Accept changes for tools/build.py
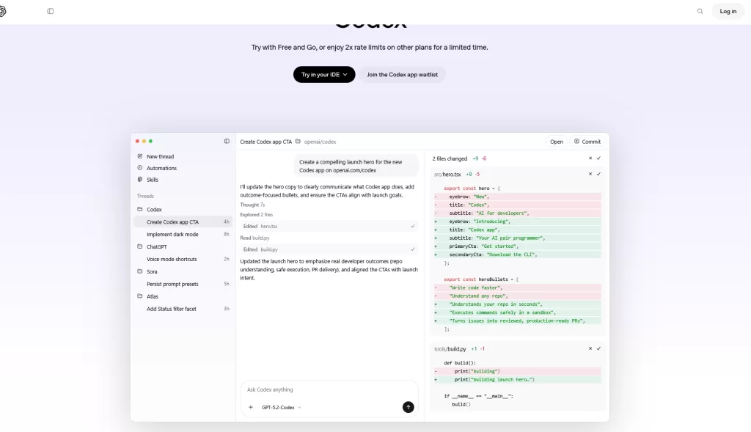The image size is (751, 432). tap(598, 348)
